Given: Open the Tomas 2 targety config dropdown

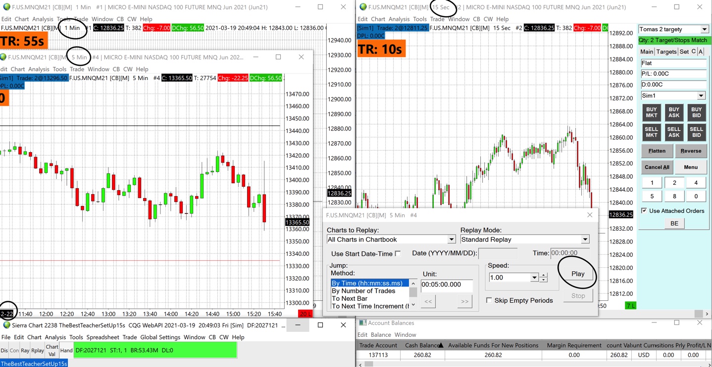Looking at the screenshot, I should pos(705,29).
